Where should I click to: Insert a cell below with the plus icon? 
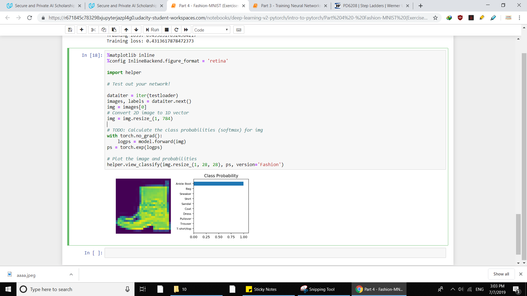pos(82,30)
